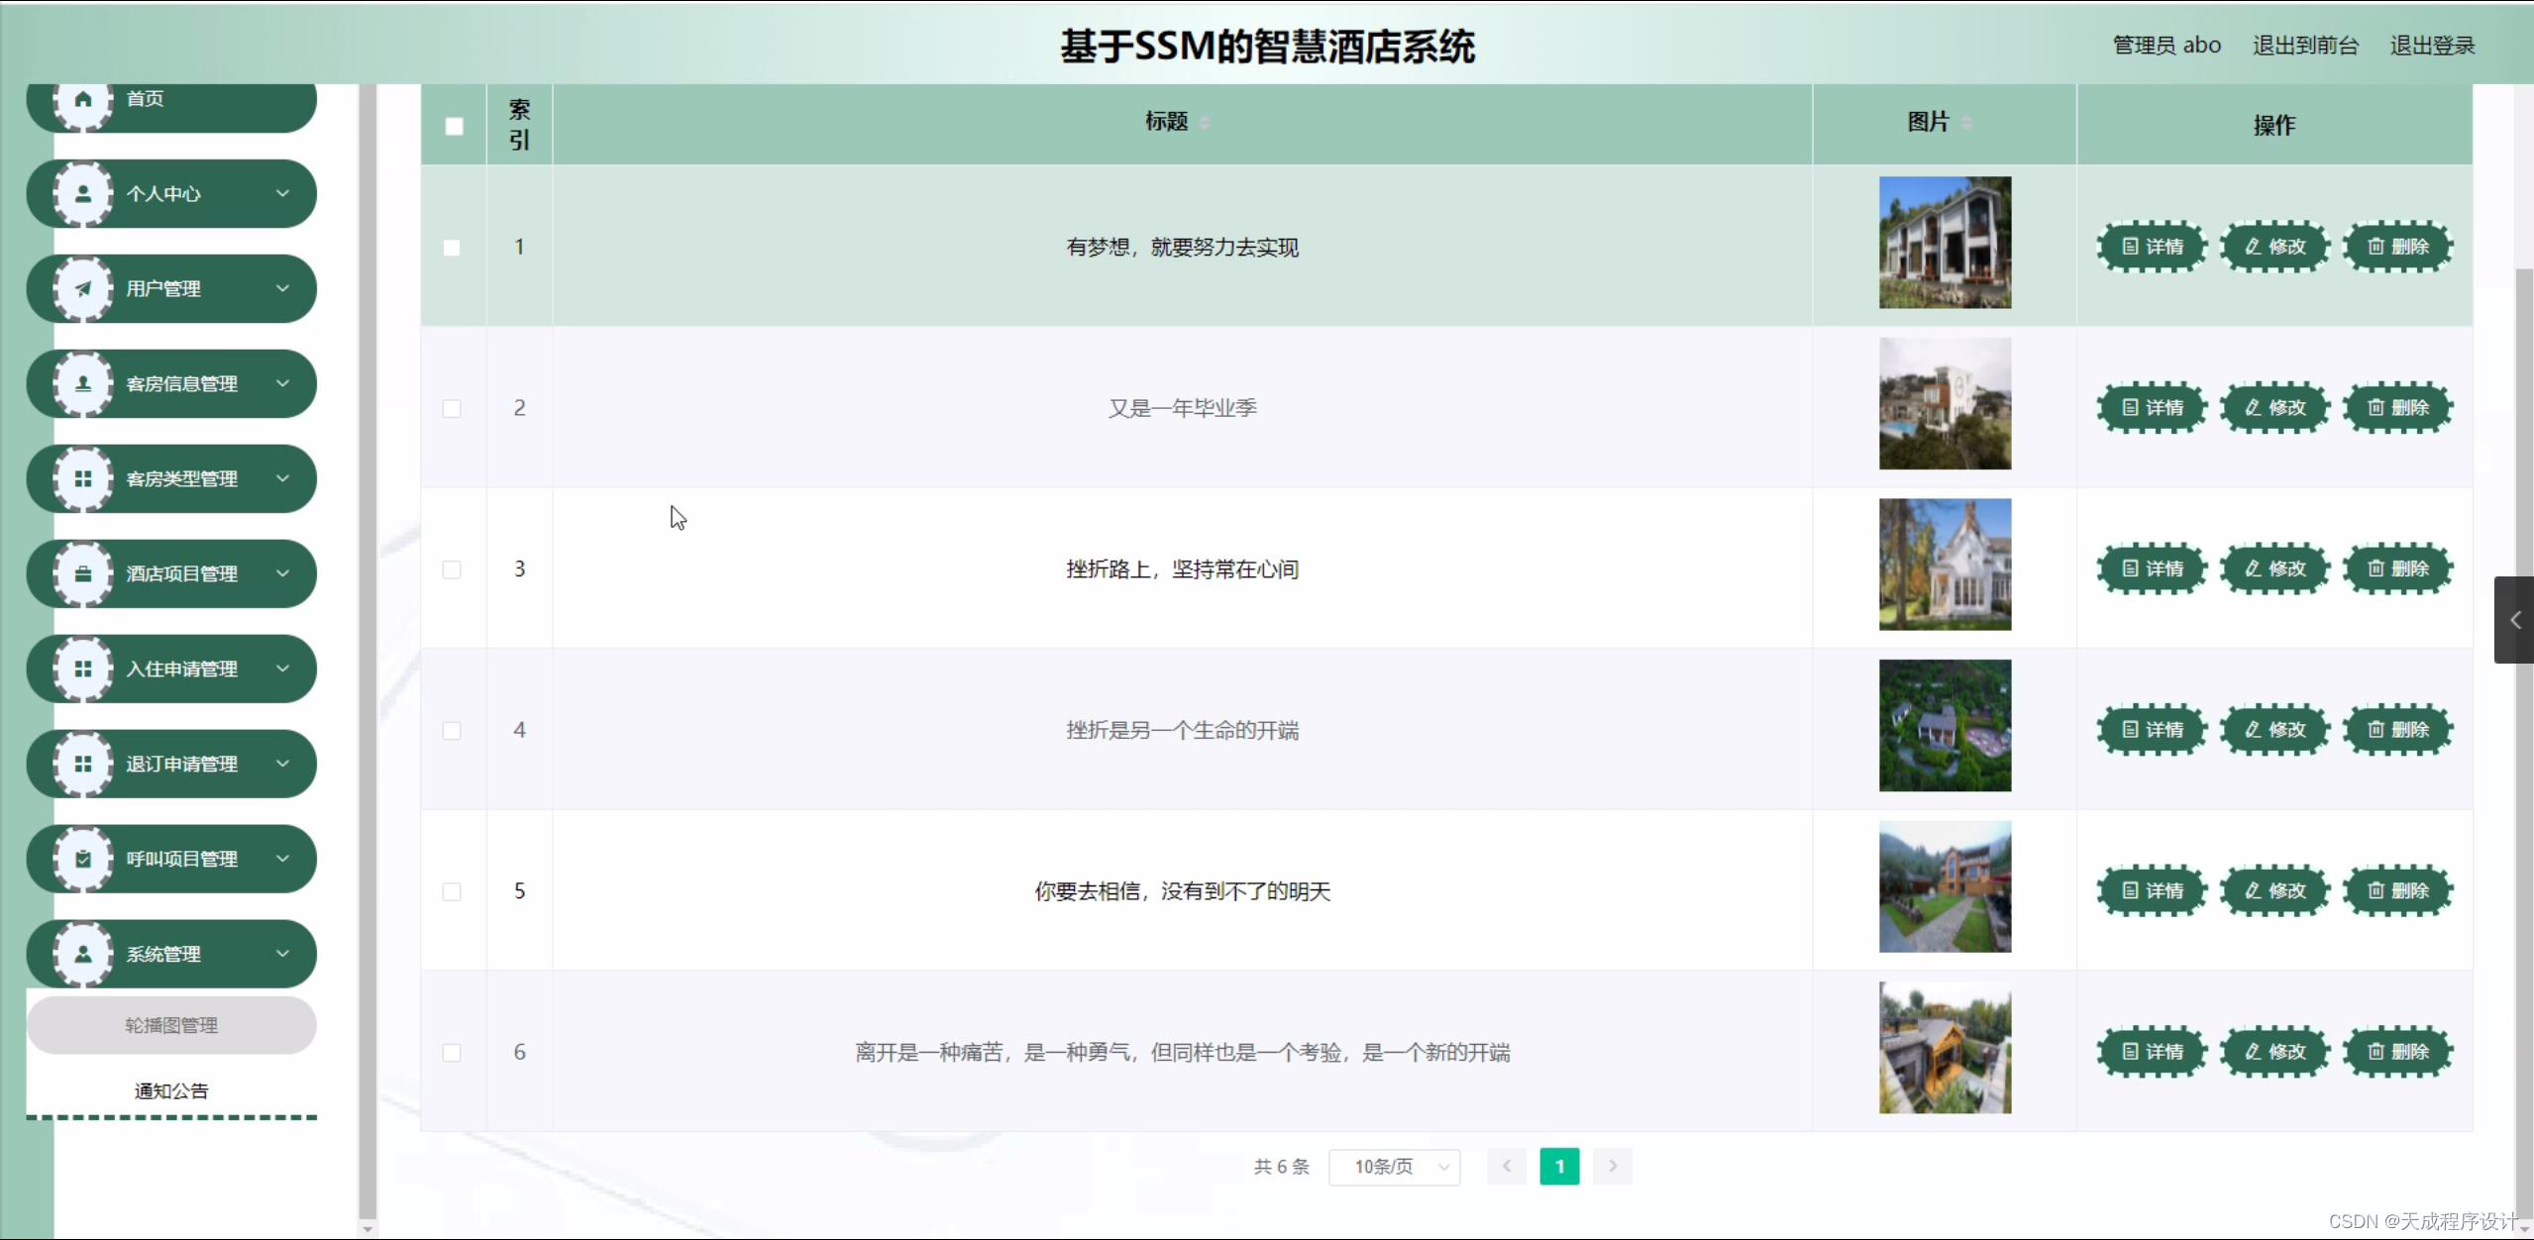
Task: Check the select-all checkbox in table header
Action: 453,126
